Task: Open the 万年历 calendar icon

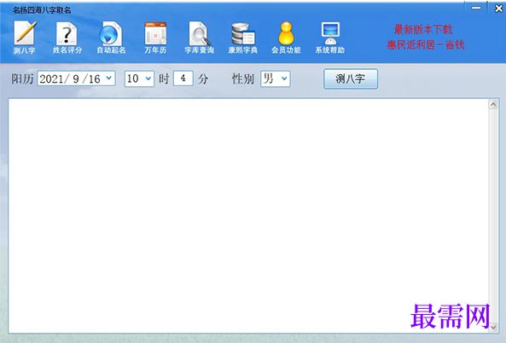Action: pos(155,37)
